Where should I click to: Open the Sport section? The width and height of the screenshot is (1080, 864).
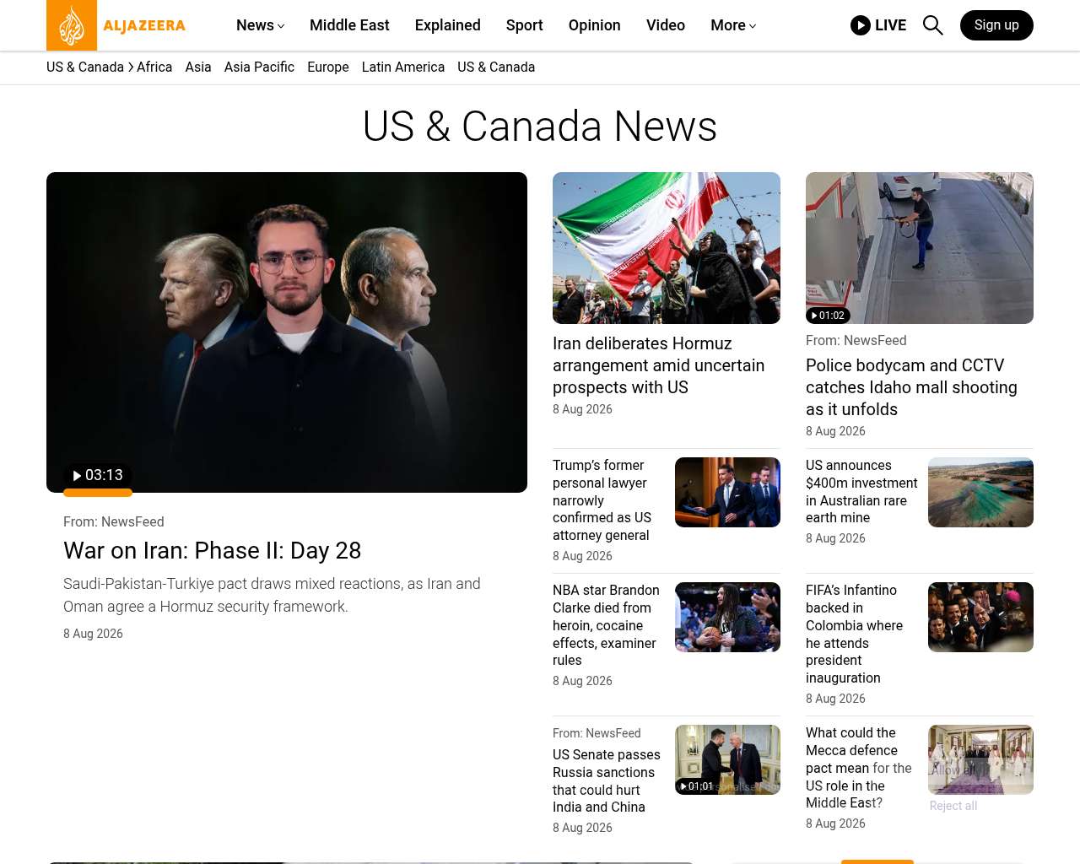pos(525,25)
